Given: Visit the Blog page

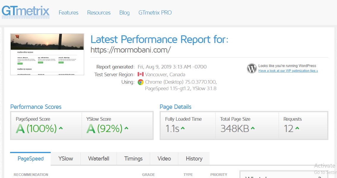Looking at the screenshot, I should (124, 13).
